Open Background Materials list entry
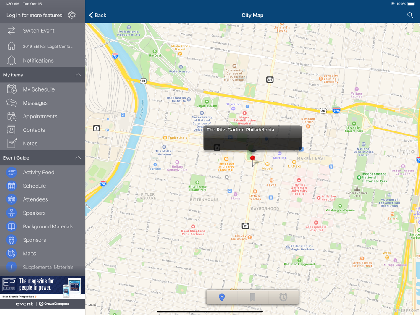This screenshot has height=315, width=420. pos(42,226)
